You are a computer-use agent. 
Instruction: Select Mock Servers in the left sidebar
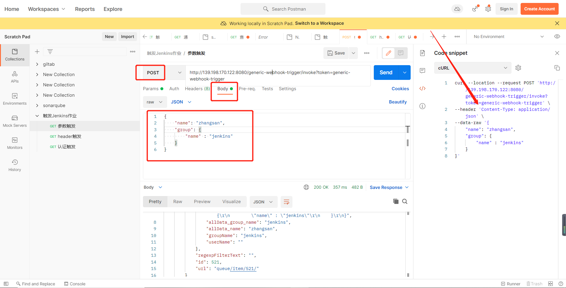pos(14,121)
